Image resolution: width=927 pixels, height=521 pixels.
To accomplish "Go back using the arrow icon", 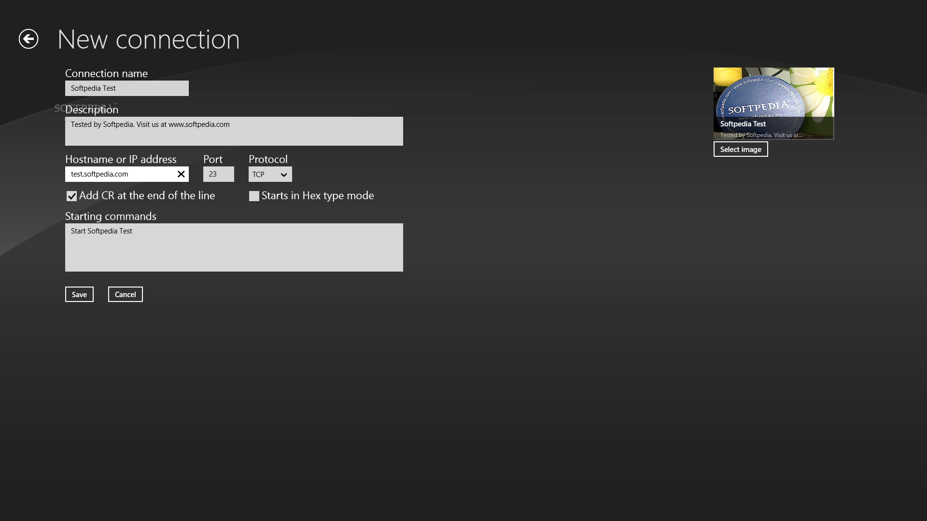I will click(28, 39).
